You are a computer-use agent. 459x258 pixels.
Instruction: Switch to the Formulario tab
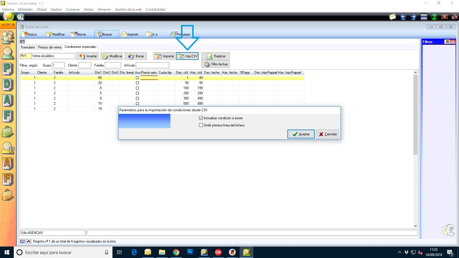click(x=28, y=47)
